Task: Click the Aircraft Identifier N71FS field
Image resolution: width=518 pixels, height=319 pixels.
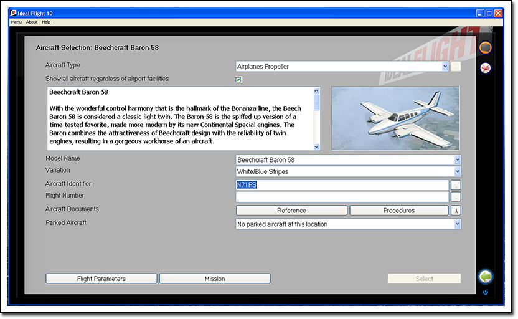Action: tap(342, 185)
